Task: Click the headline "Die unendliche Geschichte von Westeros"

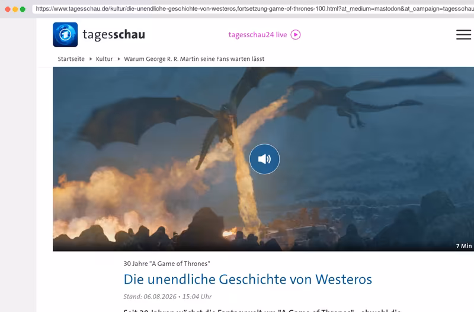Action: point(248,279)
